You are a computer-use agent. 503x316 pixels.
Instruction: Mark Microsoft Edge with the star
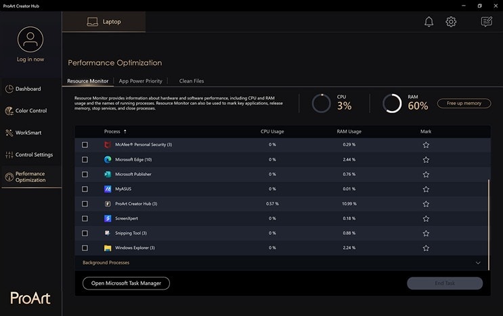426,160
